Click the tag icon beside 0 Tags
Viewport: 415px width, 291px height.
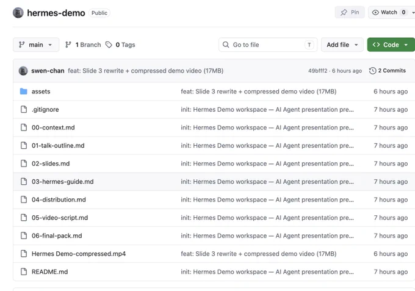pos(109,45)
